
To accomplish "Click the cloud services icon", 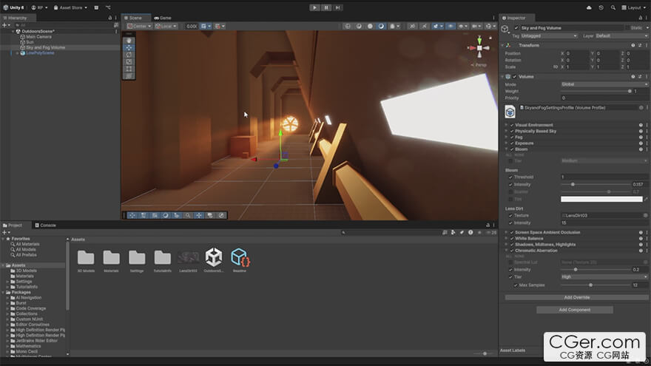I will tap(589, 7).
